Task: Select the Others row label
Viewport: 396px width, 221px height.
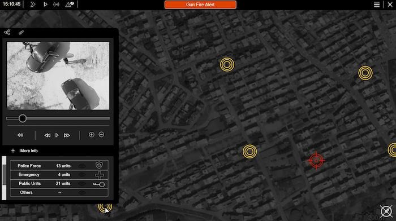Action: click(26, 192)
